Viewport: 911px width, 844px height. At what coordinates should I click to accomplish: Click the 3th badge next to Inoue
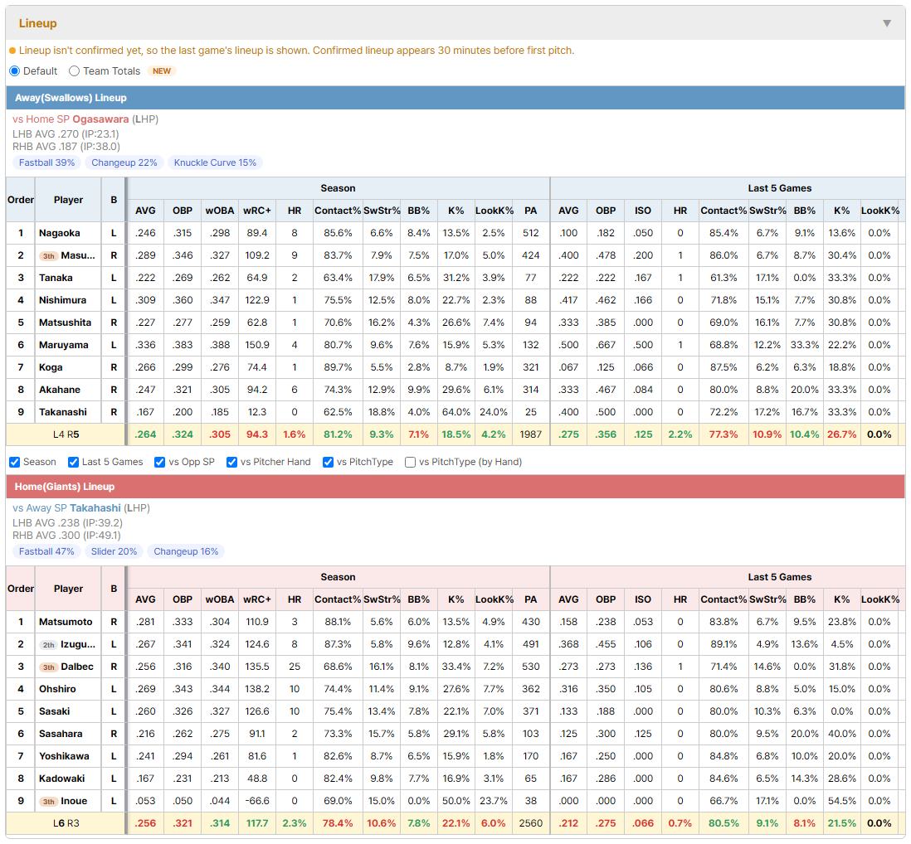point(49,802)
